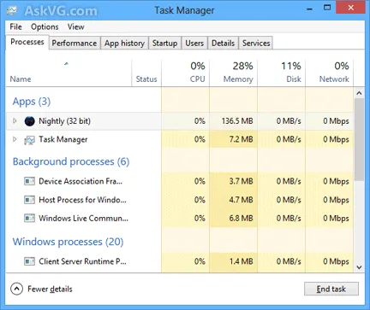Click the scrollbar down arrow
This screenshot has width=370, height=310.
360,267
